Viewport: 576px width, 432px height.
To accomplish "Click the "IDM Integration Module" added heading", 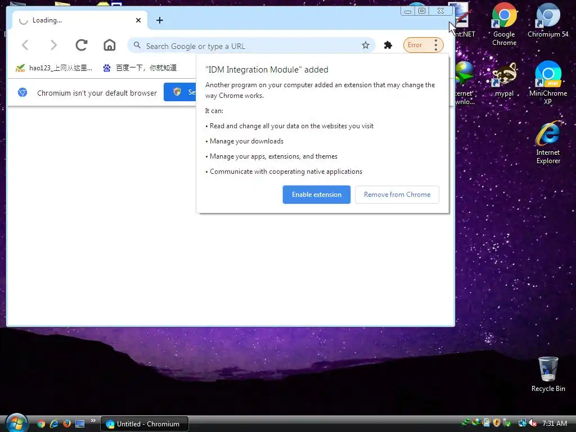I will tap(267, 70).
